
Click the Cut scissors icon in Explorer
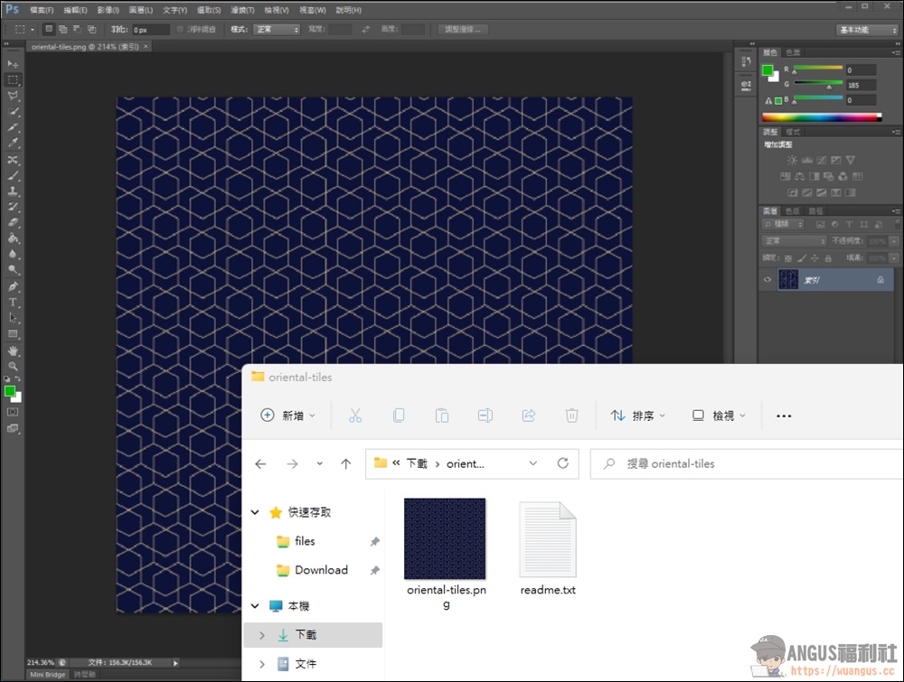[x=354, y=416]
